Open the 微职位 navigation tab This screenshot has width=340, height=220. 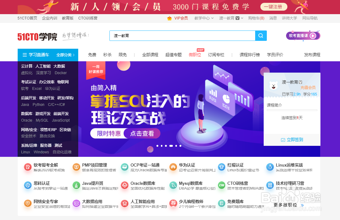pyautogui.click(x=195, y=55)
